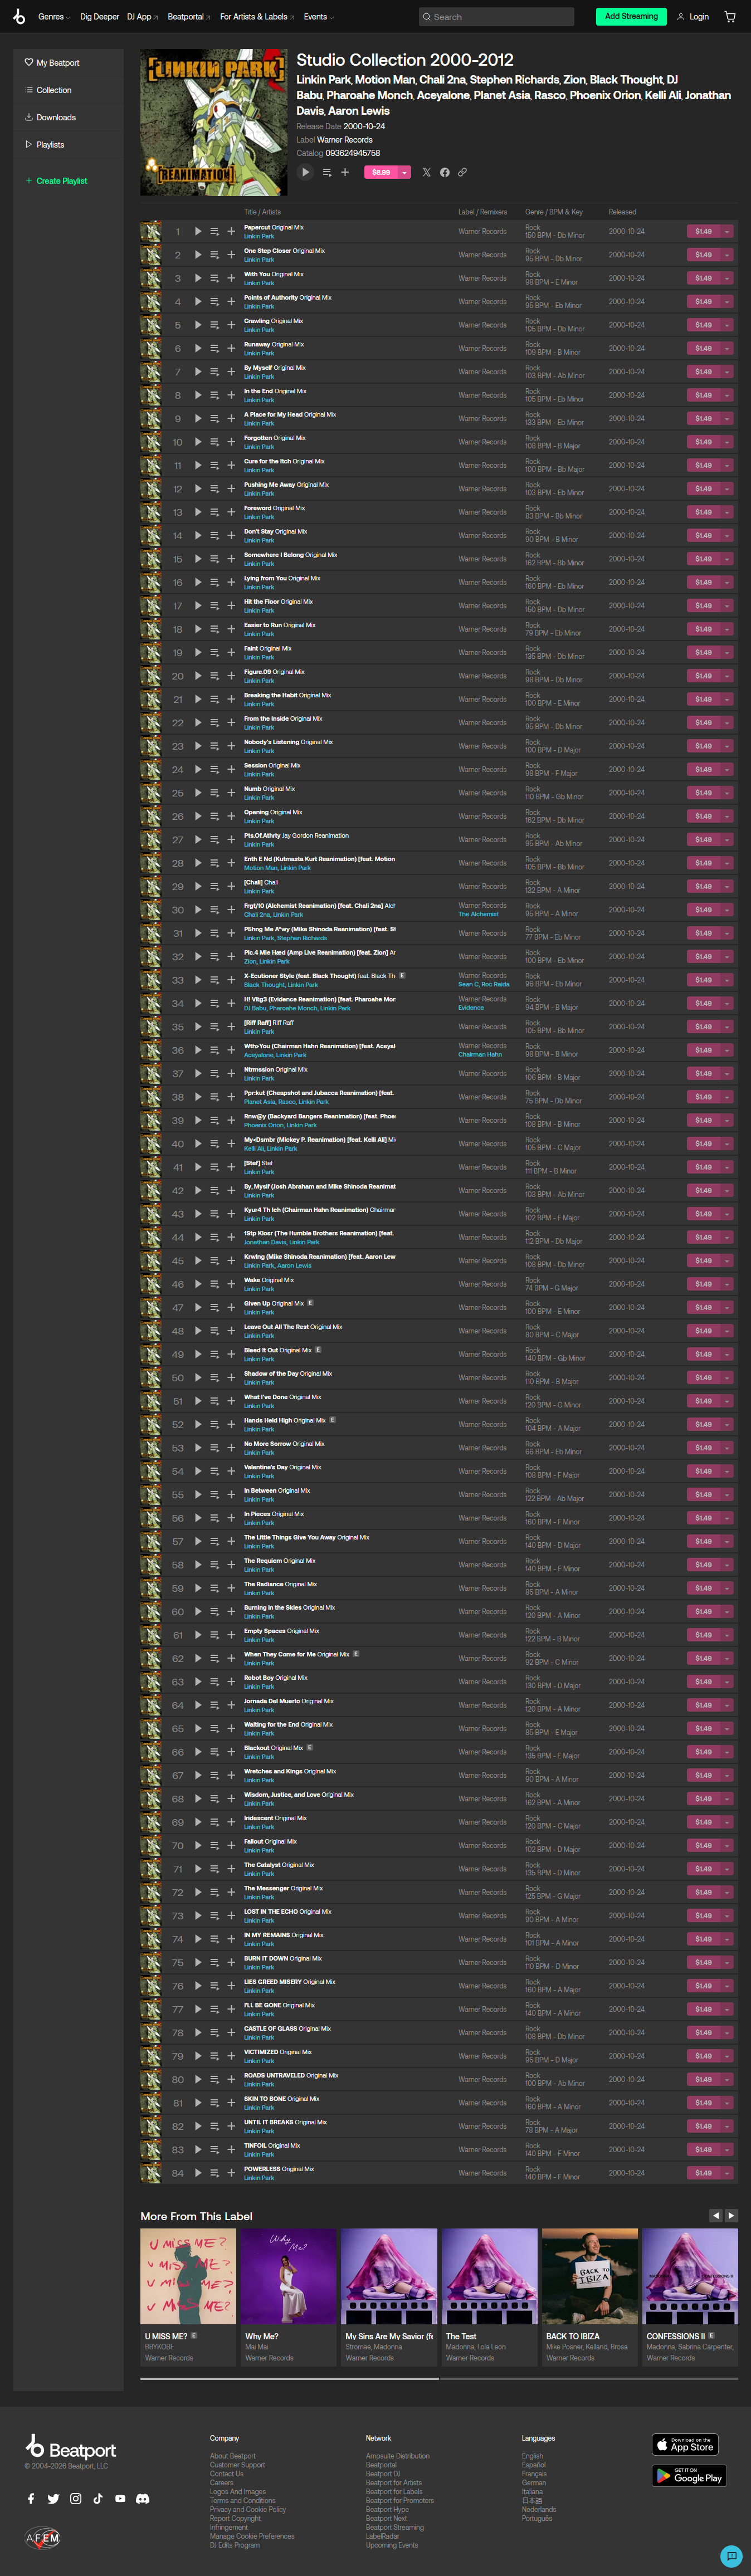The image size is (751, 2576).
Task: Open the support chat bubble
Action: coord(731,2555)
